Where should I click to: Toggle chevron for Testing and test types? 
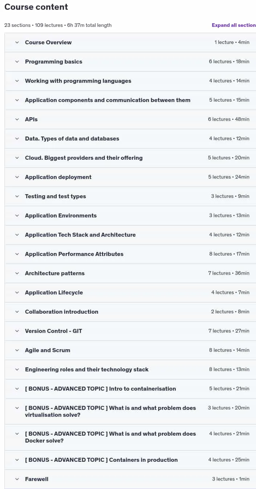coord(17,196)
